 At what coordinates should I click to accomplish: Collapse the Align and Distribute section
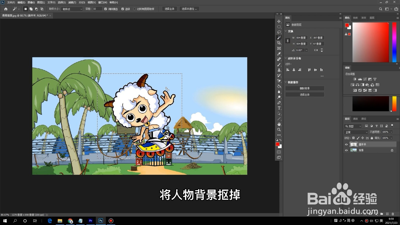286,58
